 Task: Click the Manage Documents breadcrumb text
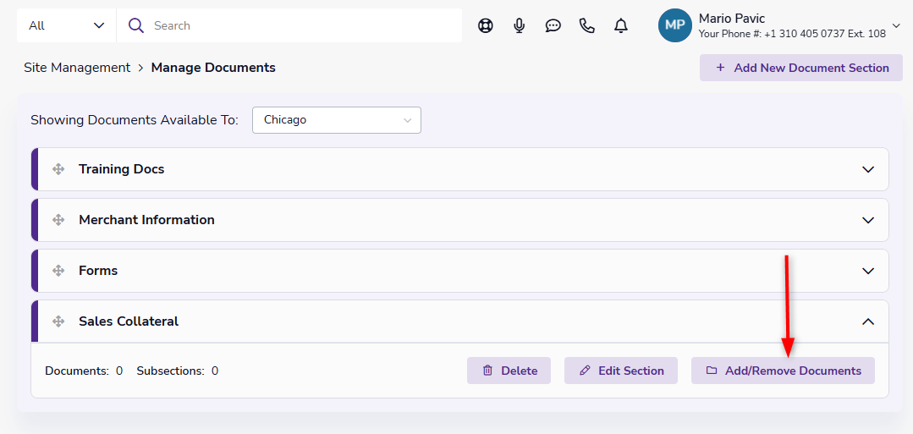click(213, 68)
